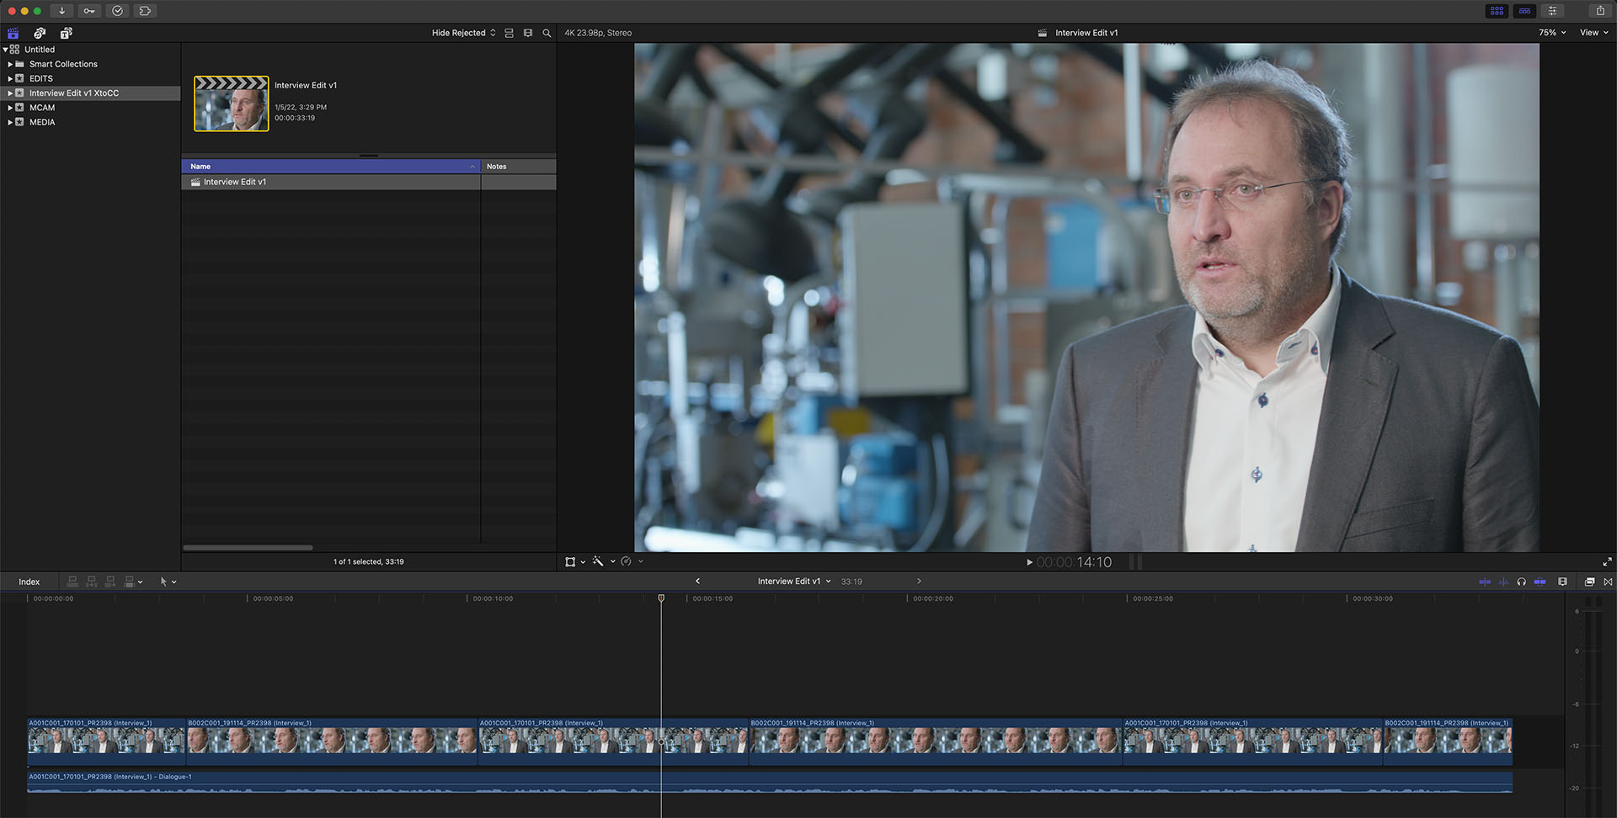Expand the MCAM event triangle

click(10, 108)
